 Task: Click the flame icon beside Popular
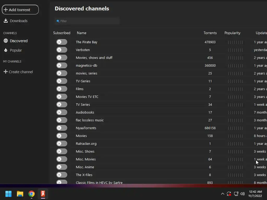pos(6,50)
